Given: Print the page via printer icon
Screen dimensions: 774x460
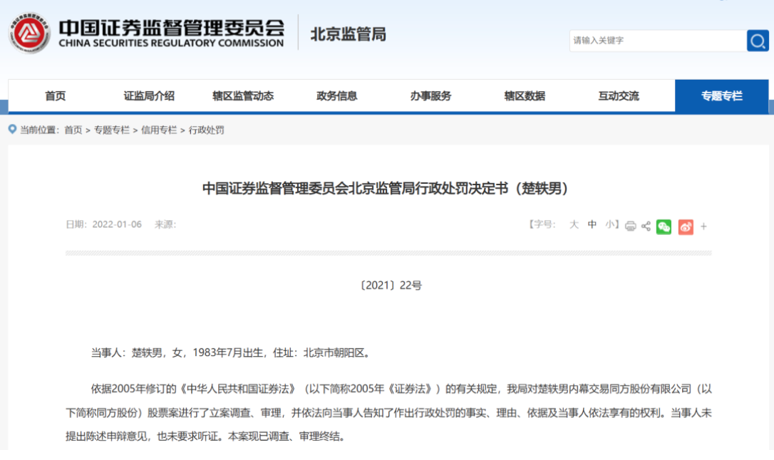Looking at the screenshot, I should 630,226.
